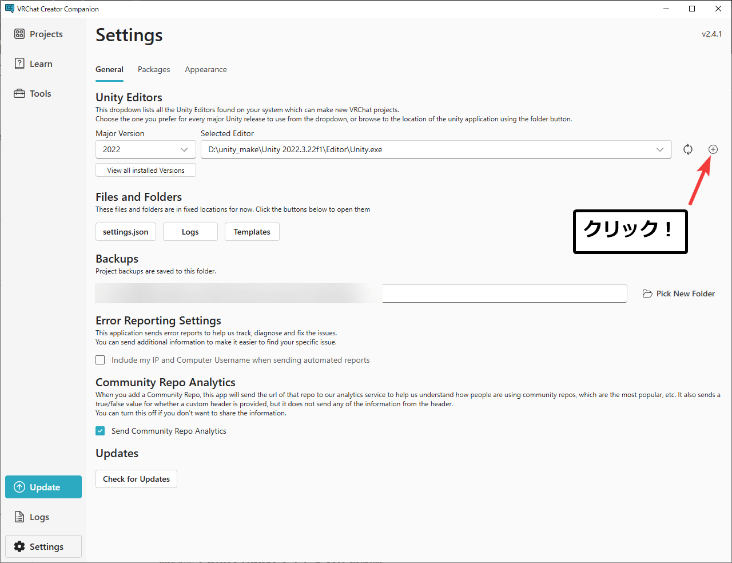This screenshot has height=563, width=732.
Task: Click the backups folder path field
Action: click(361, 294)
